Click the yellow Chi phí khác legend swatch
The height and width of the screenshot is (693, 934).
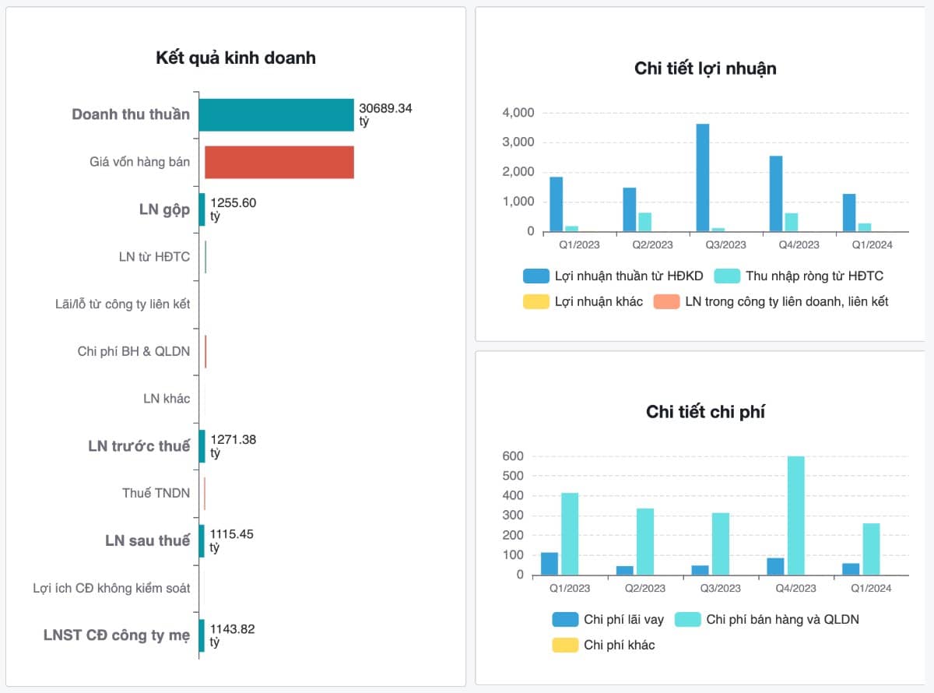tap(565, 645)
